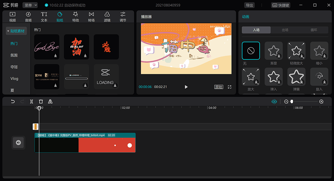Click the undo arrow in timeline toolbar
This screenshot has height=181, width=334.
[x=13, y=101]
